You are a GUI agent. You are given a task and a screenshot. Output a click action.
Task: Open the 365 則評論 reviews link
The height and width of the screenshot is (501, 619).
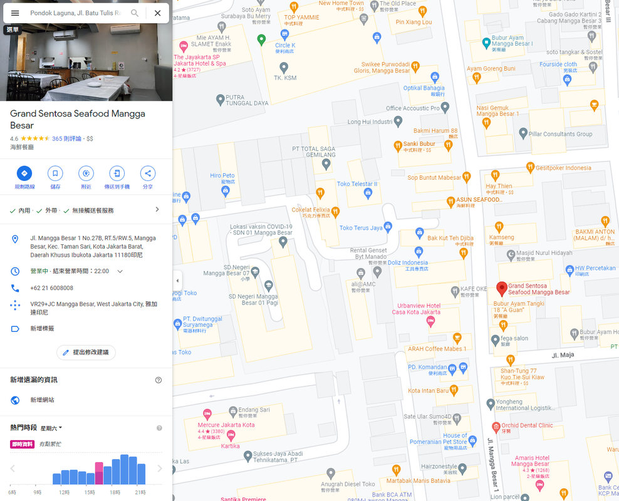tap(66, 138)
